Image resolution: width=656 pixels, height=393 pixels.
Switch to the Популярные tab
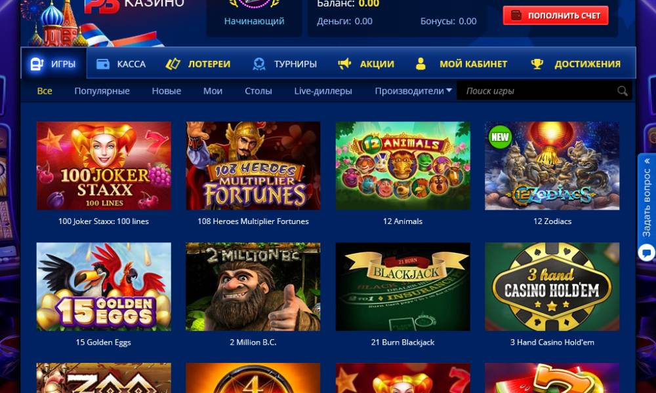pos(102,91)
